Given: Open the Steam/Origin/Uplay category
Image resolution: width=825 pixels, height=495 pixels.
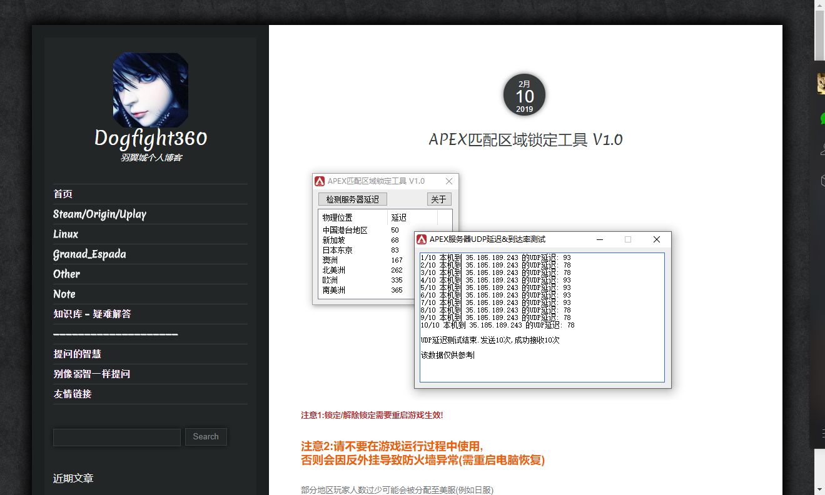Looking at the screenshot, I should click(x=99, y=214).
